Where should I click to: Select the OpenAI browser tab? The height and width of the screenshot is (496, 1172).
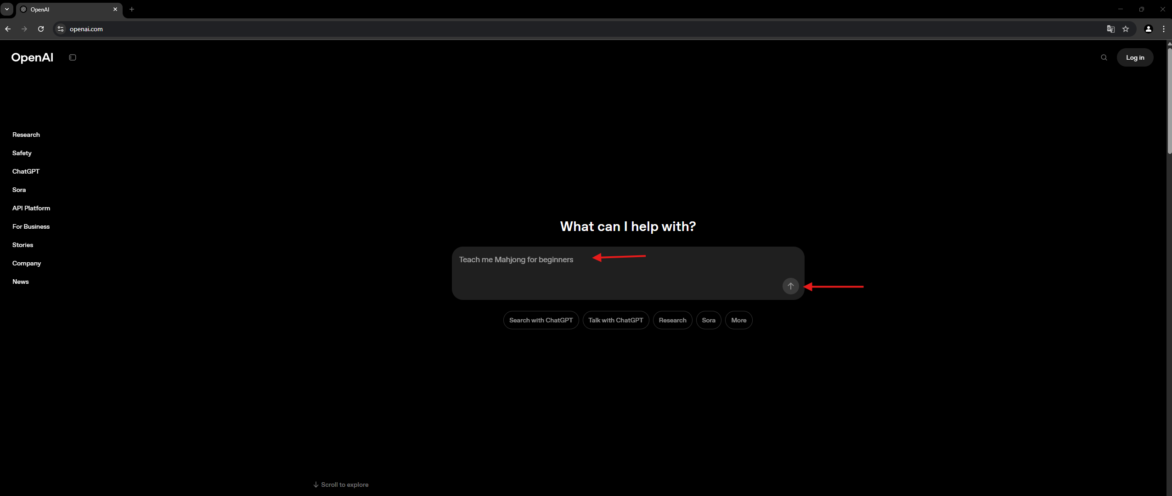(x=69, y=9)
